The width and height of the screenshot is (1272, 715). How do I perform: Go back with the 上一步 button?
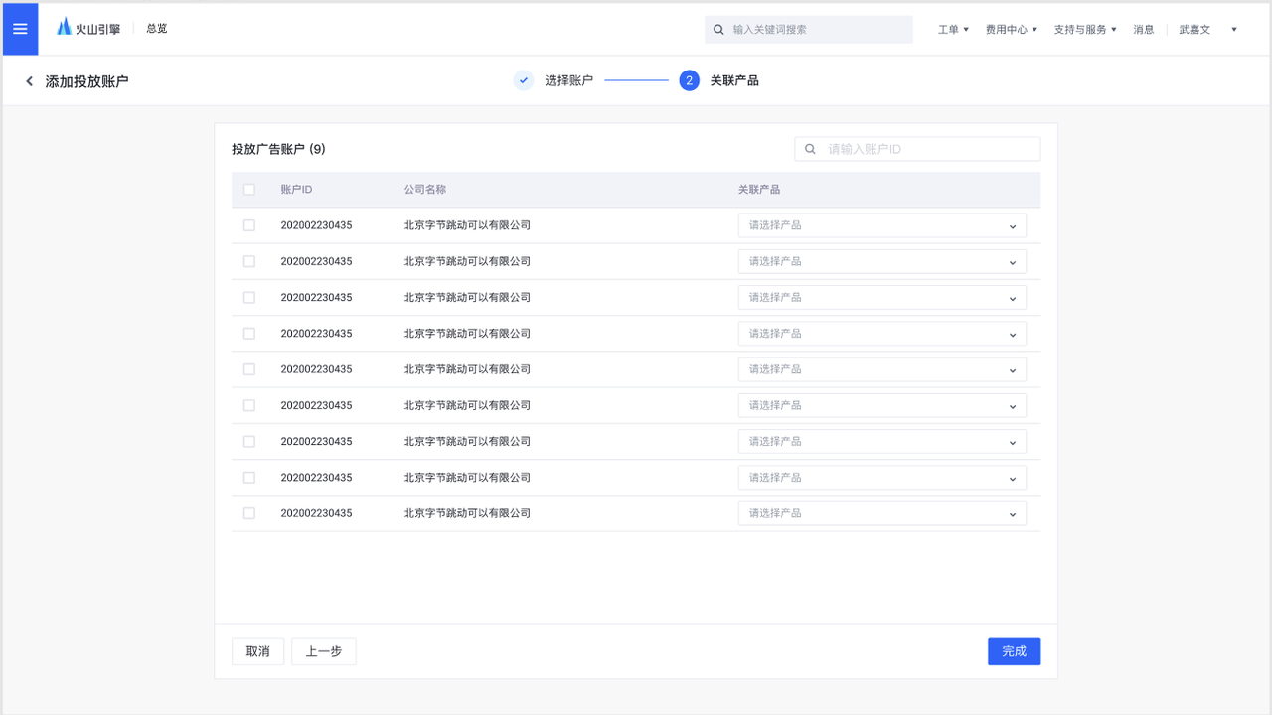click(x=324, y=651)
